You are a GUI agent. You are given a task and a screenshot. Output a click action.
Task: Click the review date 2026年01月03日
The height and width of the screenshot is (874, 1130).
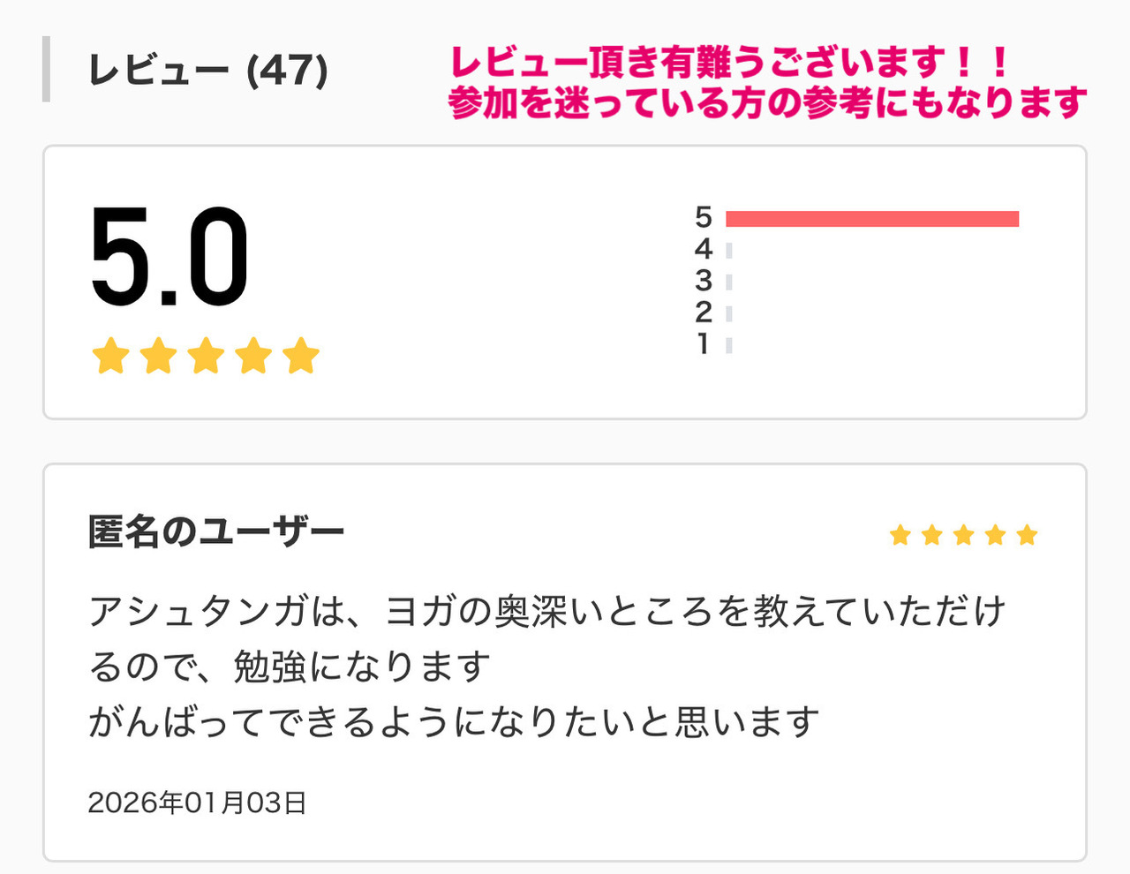[x=197, y=802]
